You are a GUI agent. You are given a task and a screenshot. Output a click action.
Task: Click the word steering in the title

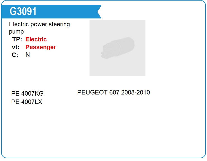click(x=59, y=24)
